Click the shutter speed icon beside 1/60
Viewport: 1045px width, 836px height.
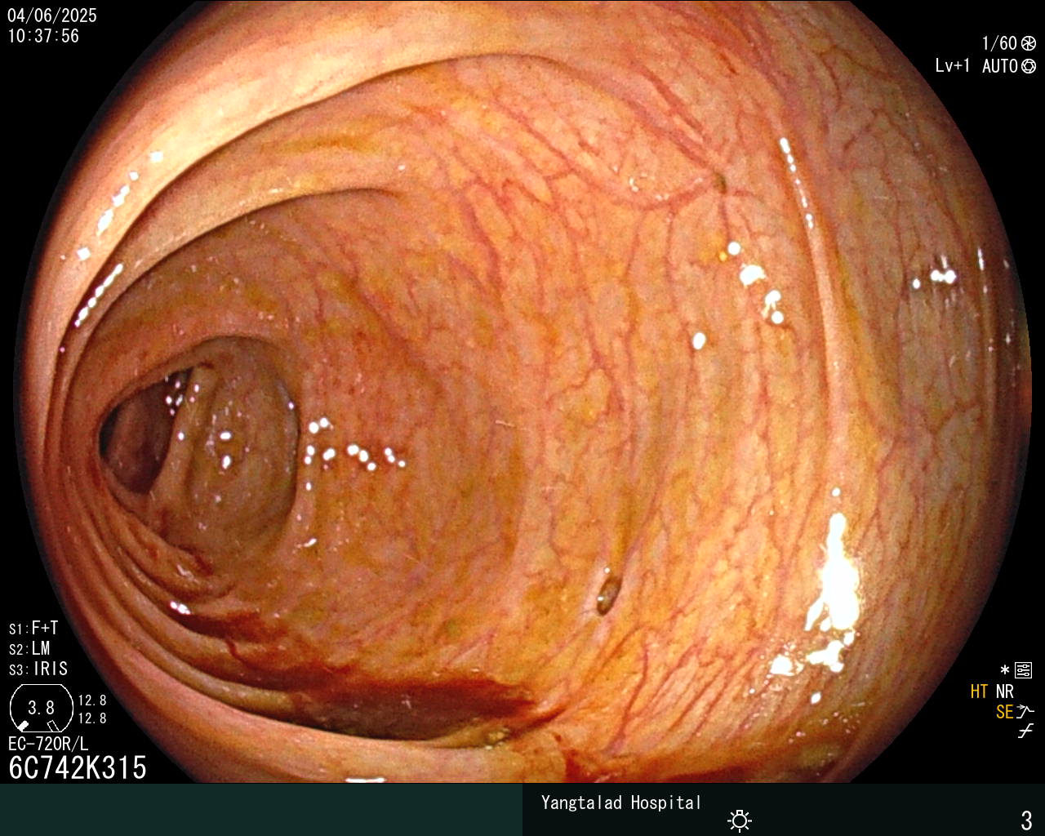(x=1029, y=43)
